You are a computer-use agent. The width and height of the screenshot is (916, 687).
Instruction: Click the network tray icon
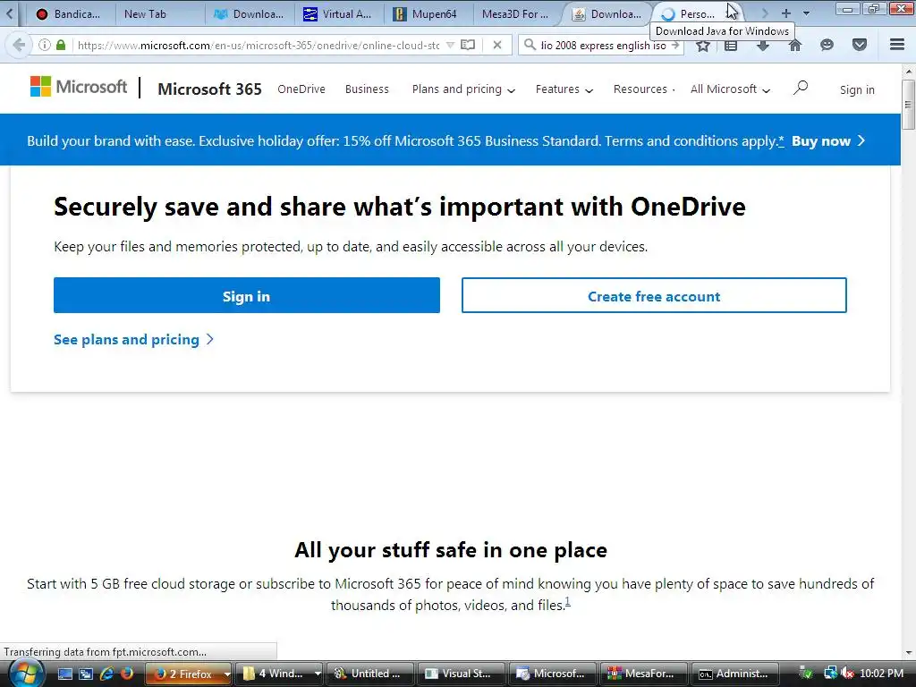coord(830,674)
